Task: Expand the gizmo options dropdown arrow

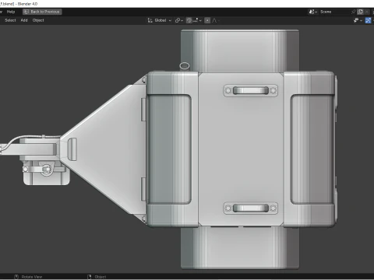Action: click(361, 20)
